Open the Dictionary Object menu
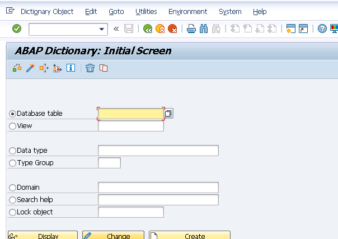The image size is (338, 239). click(47, 11)
